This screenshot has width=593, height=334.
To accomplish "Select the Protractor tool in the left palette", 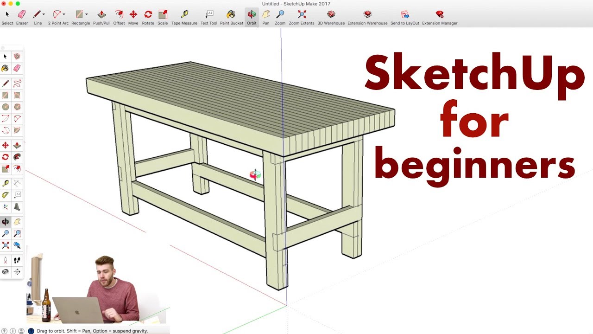I will click(6, 195).
